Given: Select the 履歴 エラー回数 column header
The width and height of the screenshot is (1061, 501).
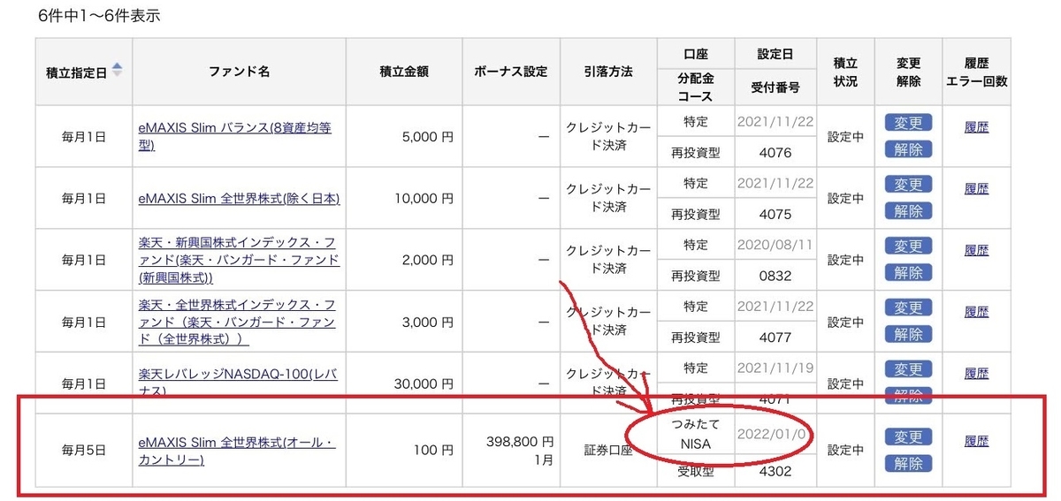Looking at the screenshot, I should pyautogui.click(x=976, y=72).
